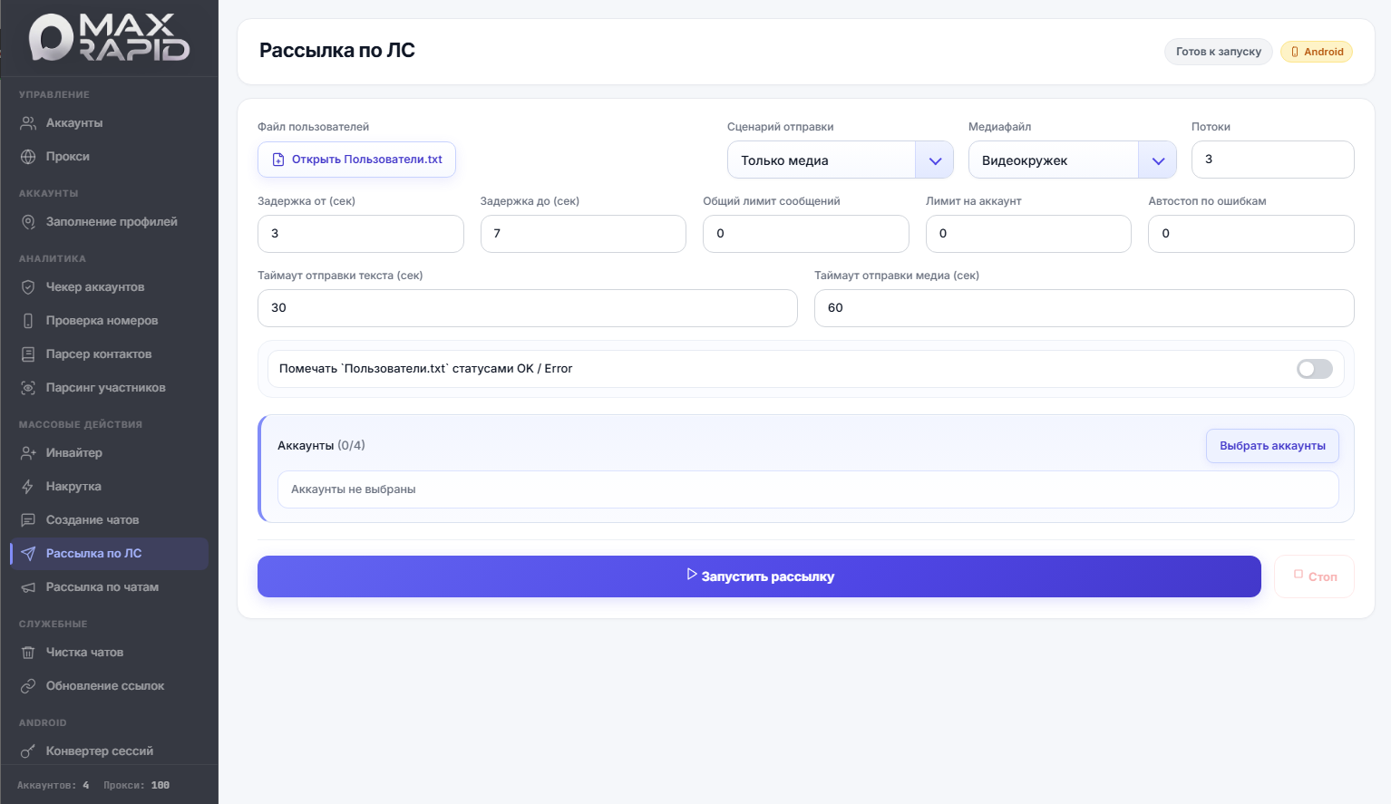Focus the Таймаут отправки медиа field

[1083, 308]
